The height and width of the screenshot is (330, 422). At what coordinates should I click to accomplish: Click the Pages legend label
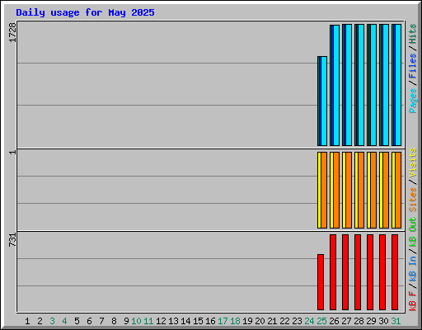click(413, 101)
